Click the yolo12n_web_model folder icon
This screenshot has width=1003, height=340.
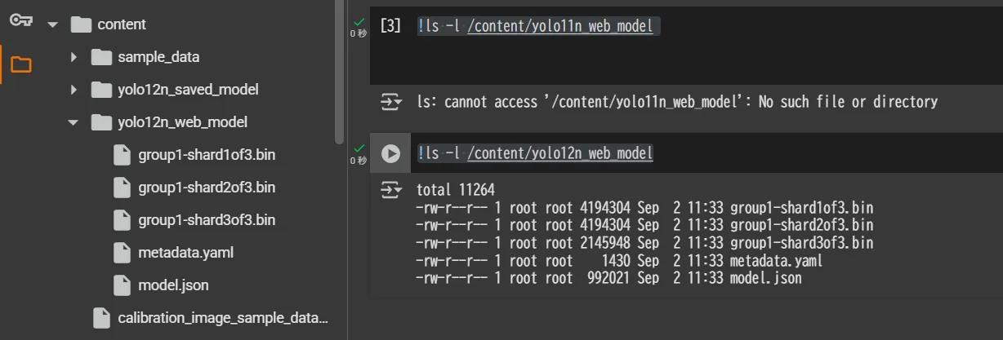tap(101, 122)
